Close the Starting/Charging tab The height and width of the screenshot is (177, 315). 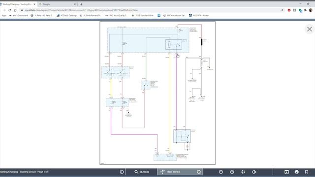[34, 4]
